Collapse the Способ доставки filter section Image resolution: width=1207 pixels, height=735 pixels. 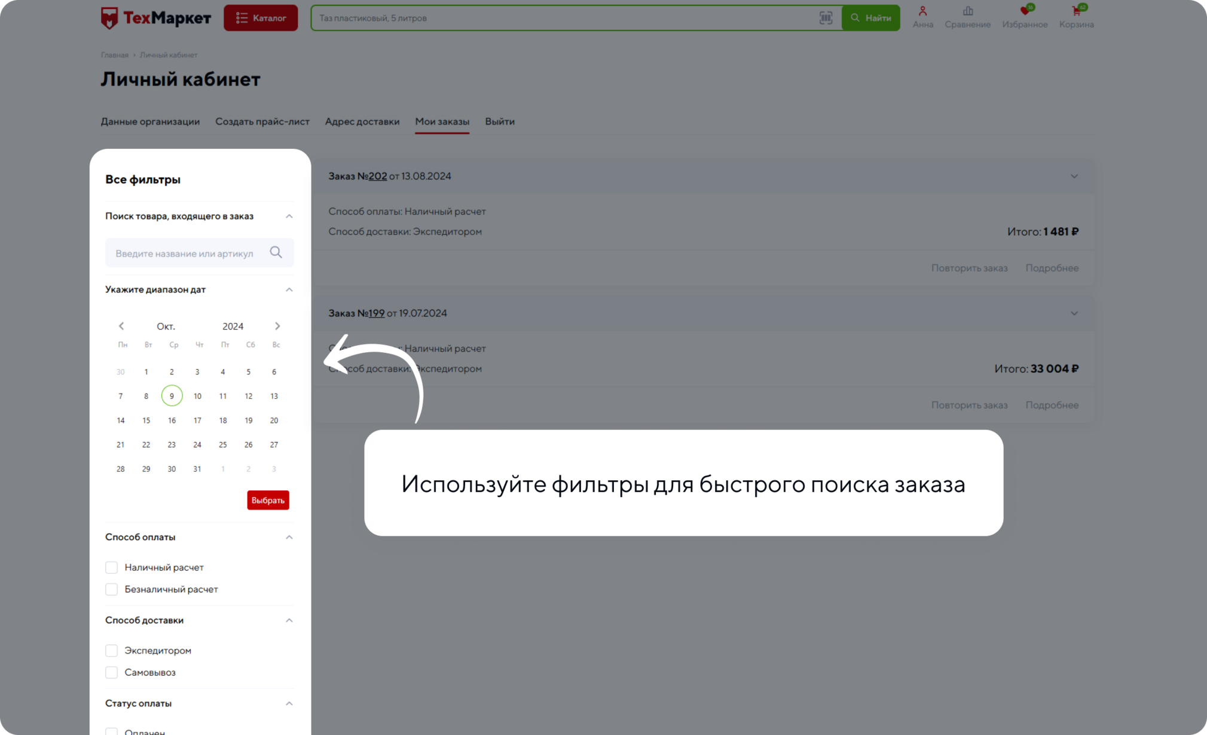(x=289, y=620)
